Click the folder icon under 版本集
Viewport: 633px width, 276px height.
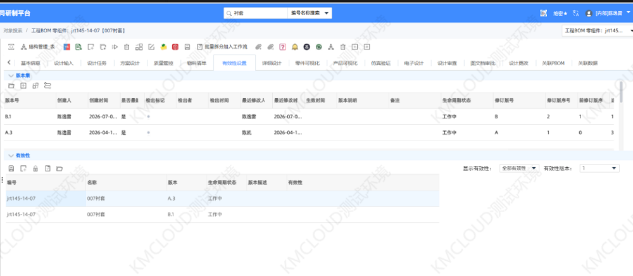(11, 85)
